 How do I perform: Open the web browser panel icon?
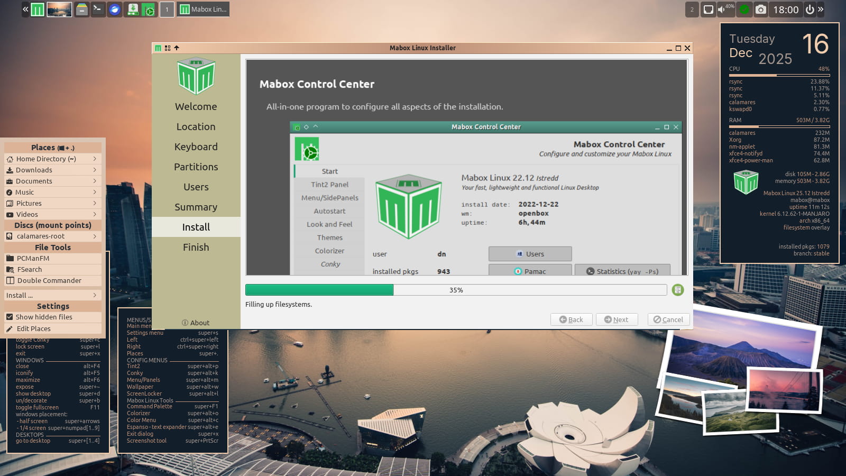point(115,9)
